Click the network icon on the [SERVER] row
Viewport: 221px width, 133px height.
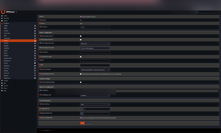pos(35,48)
